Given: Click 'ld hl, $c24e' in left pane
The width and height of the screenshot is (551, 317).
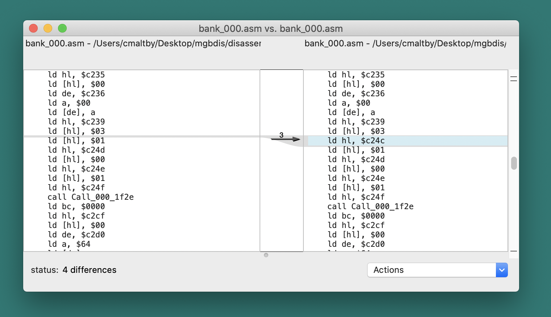Looking at the screenshot, I should [76, 169].
